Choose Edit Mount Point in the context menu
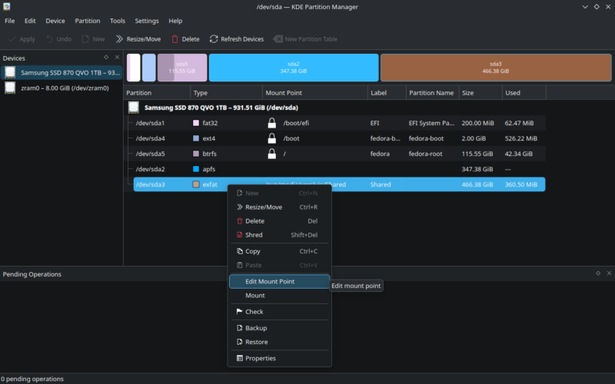 279,281
